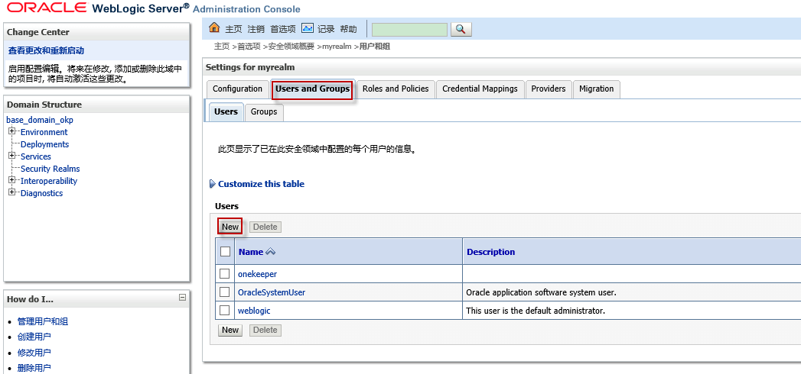
Task: Check the onekeeper user checkbox
Action: [225, 273]
